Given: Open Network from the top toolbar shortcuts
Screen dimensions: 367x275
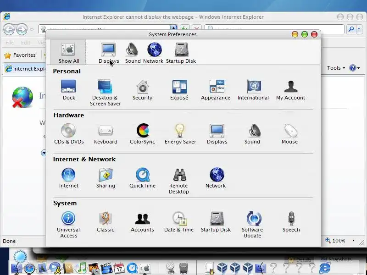Looking at the screenshot, I should pos(153,53).
